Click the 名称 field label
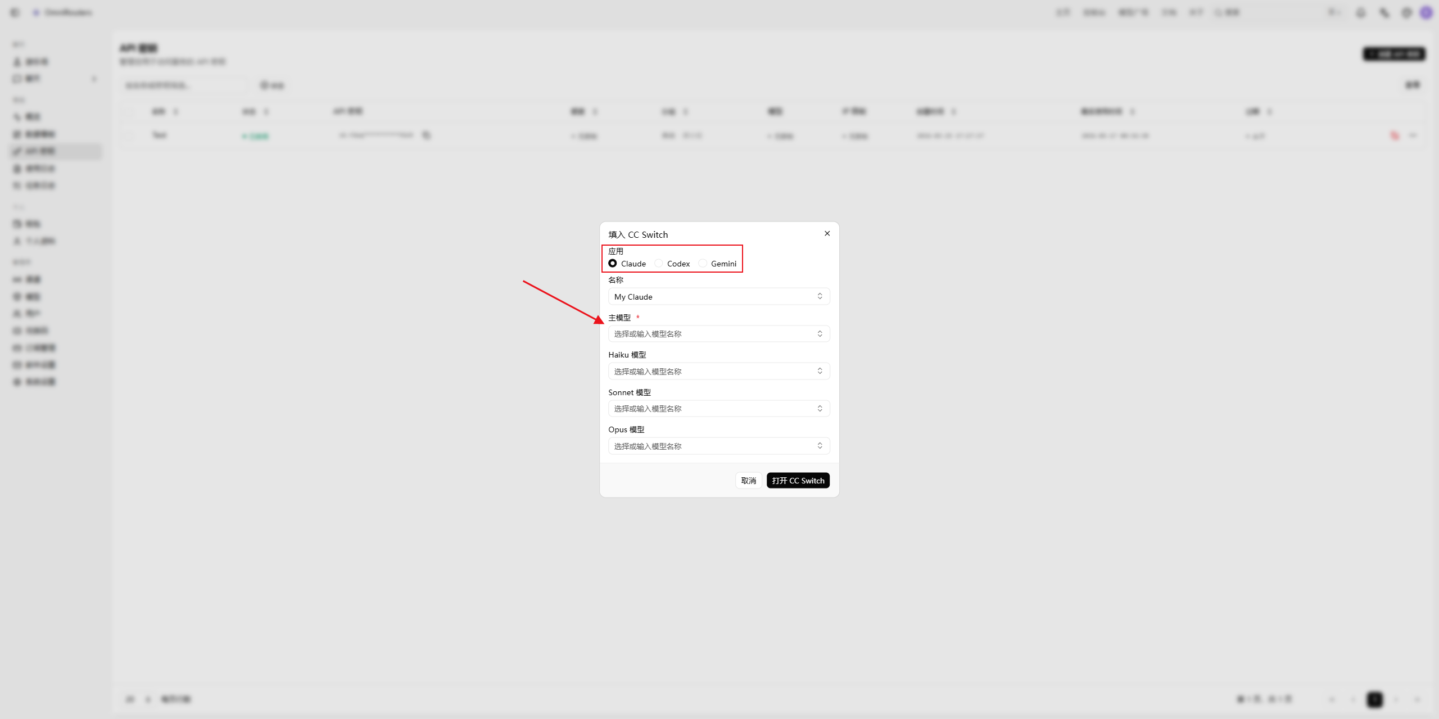Viewport: 1439px width, 719px height. [x=616, y=280]
